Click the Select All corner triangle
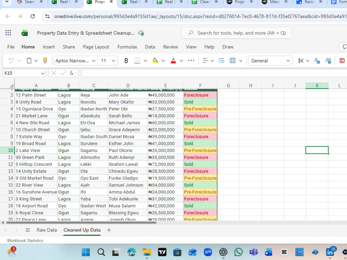Screen dimensions: 347x260 (x=12, y=86)
